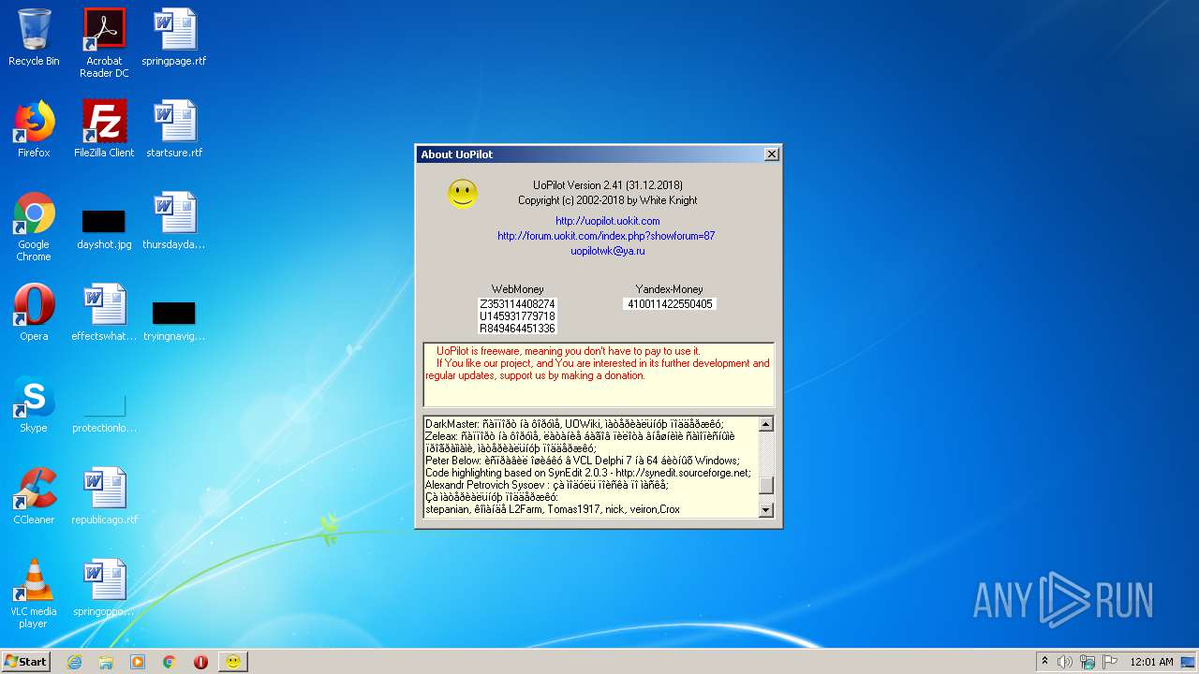Viewport: 1199px width, 674px height.
Task: Click the SynEdit code highlighting credit line
Action: coord(588,473)
